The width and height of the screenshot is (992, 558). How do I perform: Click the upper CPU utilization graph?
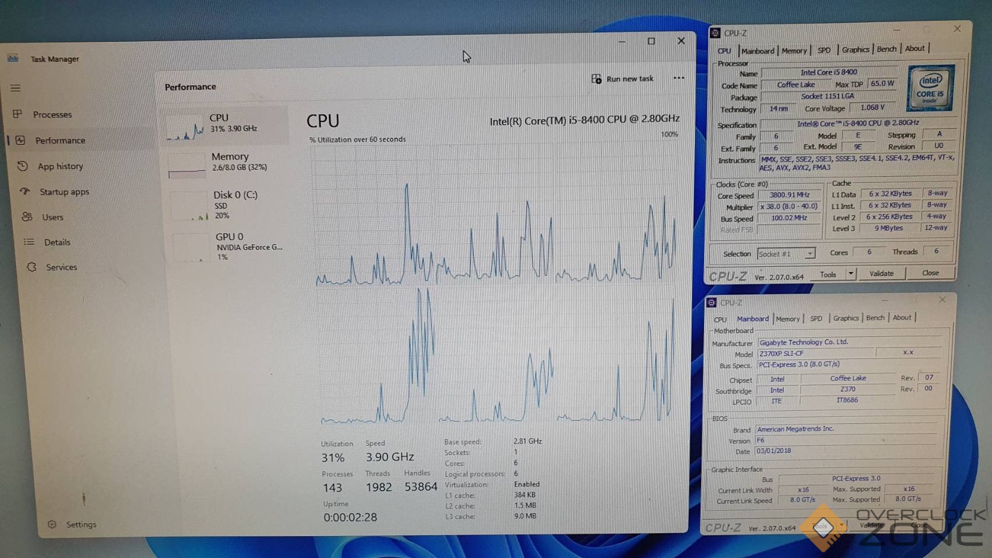click(494, 215)
